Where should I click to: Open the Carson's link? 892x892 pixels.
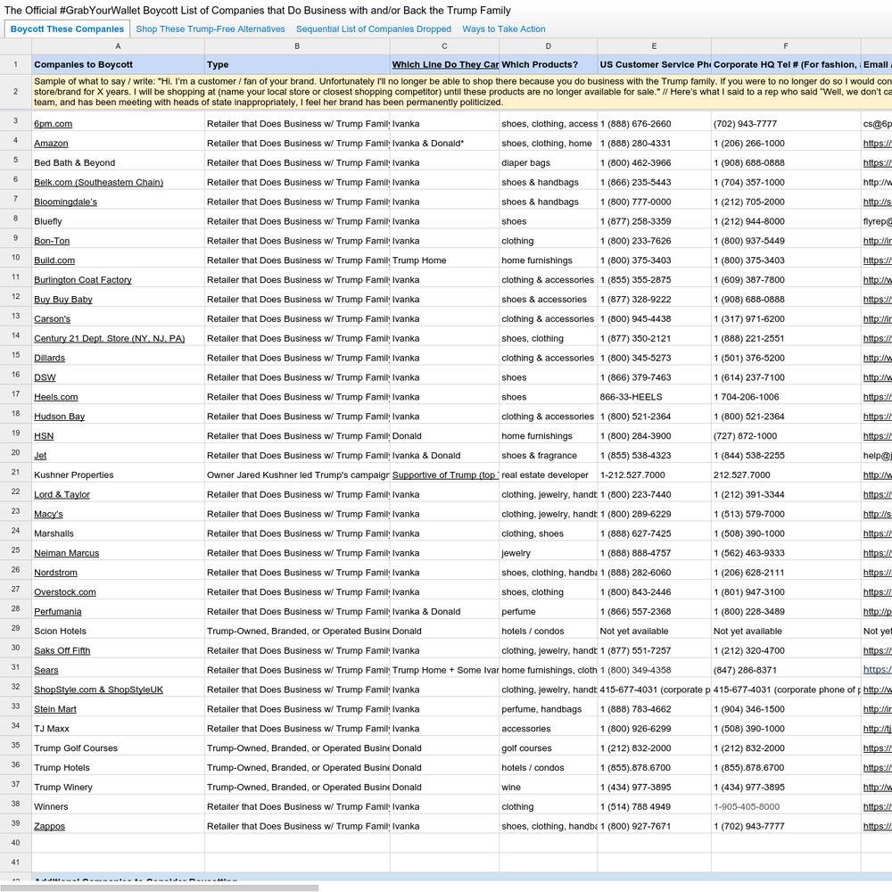[x=53, y=319]
